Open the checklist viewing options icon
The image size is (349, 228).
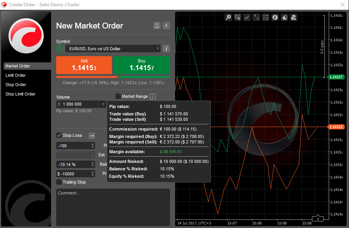point(266,18)
